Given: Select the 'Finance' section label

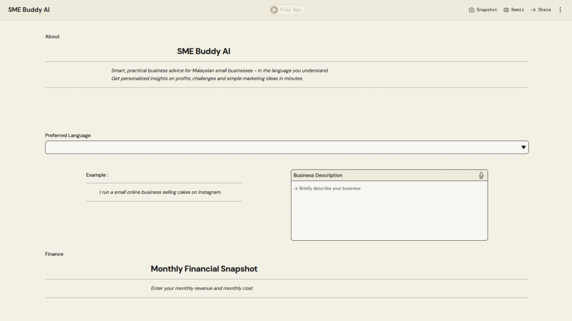Looking at the screenshot, I should pyautogui.click(x=54, y=254).
